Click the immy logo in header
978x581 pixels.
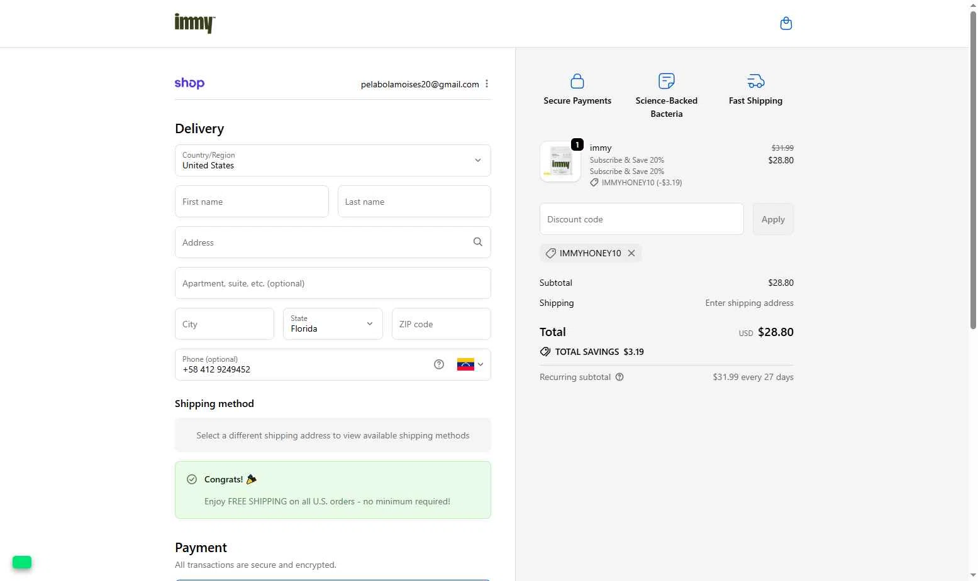click(x=194, y=23)
